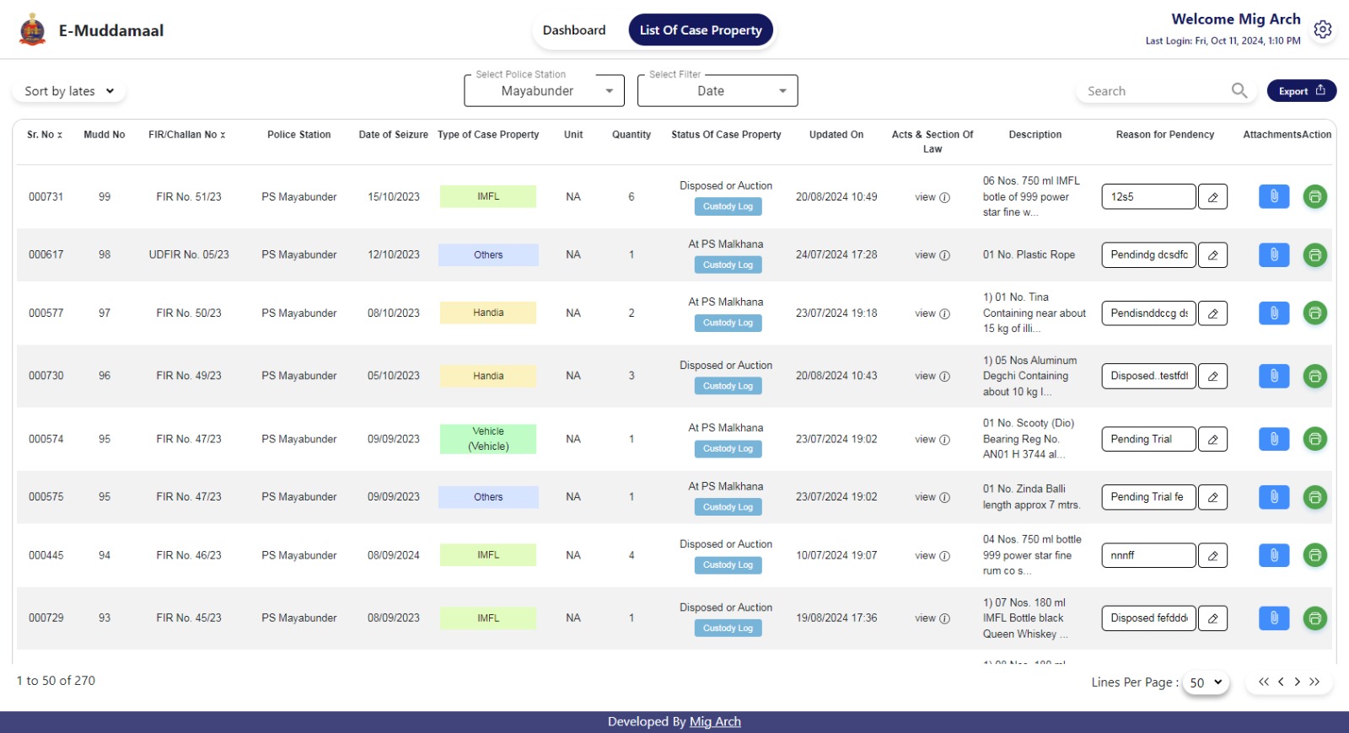Click the E-Muddamaal title text

[111, 30]
